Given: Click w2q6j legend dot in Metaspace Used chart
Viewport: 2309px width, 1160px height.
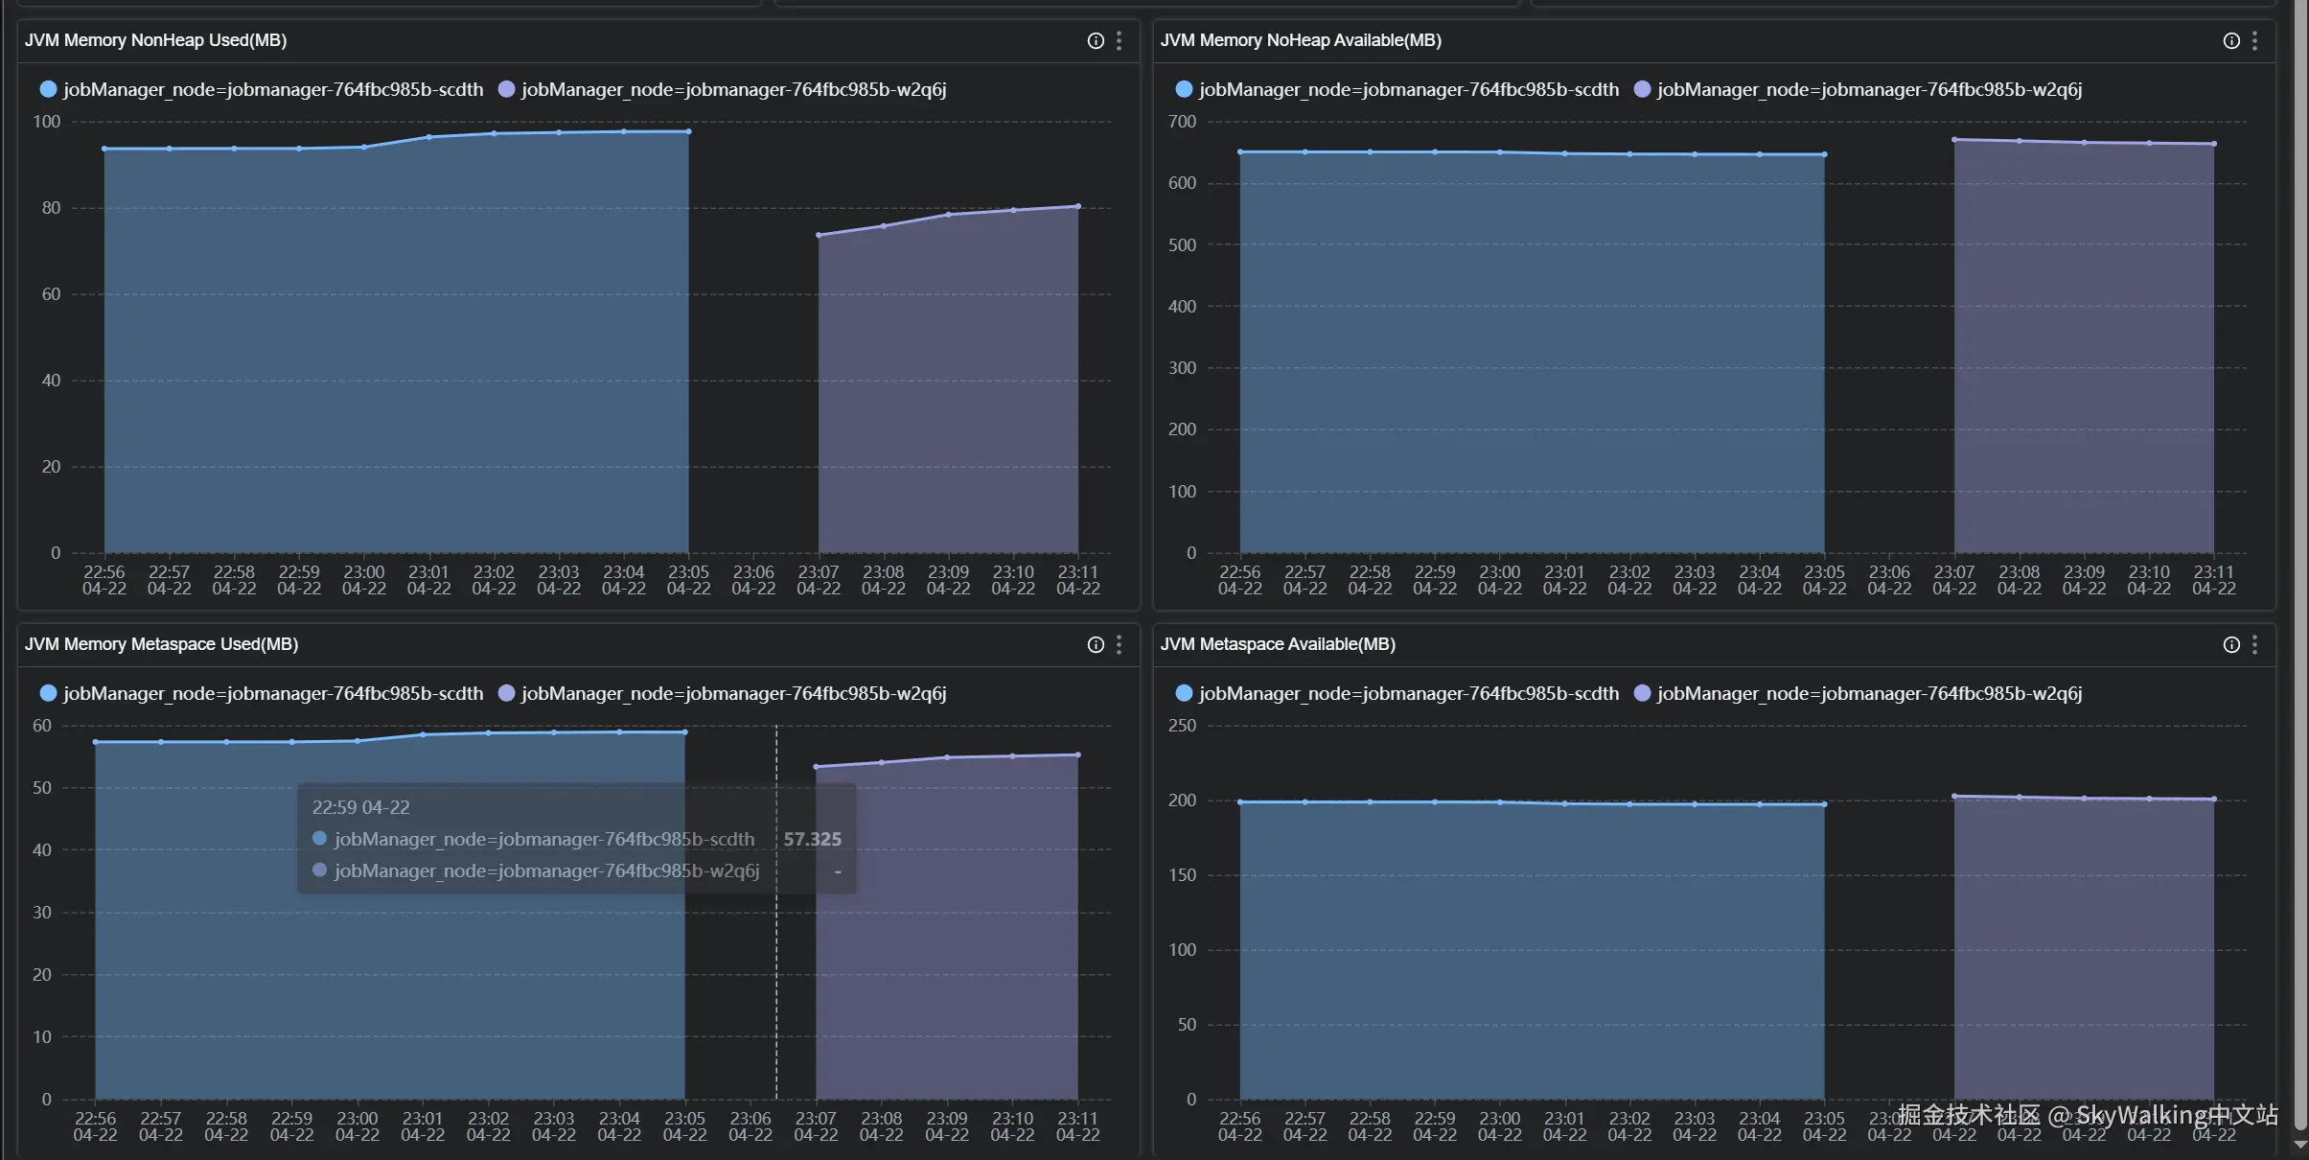Looking at the screenshot, I should [x=507, y=693].
